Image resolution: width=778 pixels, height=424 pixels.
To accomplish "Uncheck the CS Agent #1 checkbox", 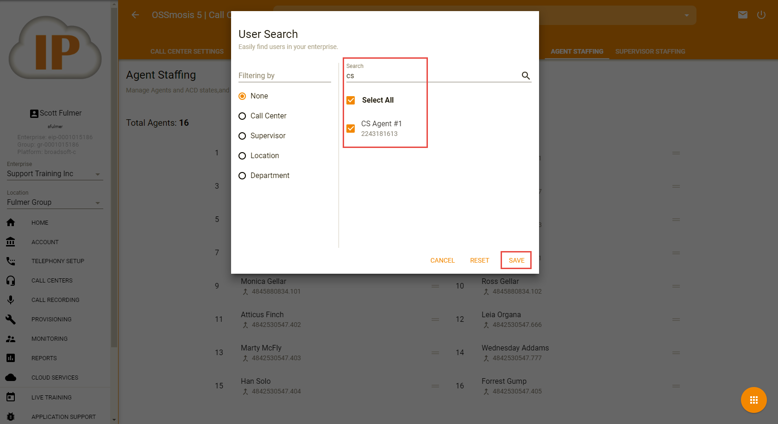I will point(351,129).
